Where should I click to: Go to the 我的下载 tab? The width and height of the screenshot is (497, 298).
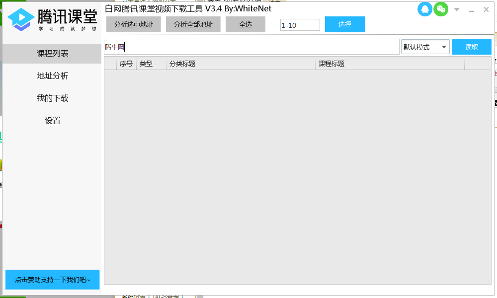pos(52,98)
